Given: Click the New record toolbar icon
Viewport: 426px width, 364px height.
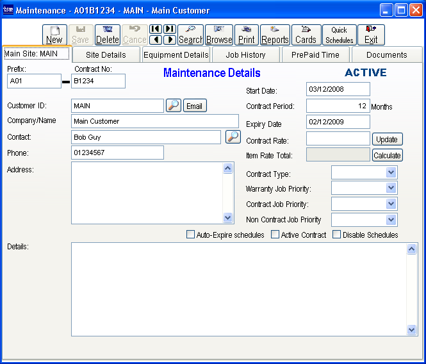Looking at the screenshot, I should point(54,35).
